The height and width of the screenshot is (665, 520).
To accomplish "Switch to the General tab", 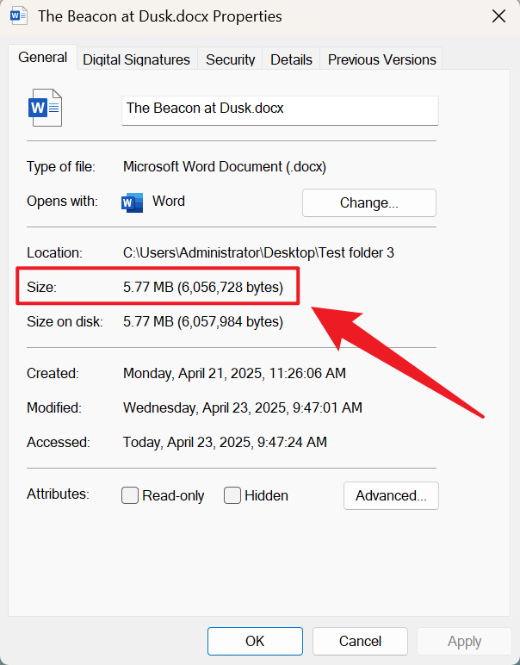I will point(42,58).
